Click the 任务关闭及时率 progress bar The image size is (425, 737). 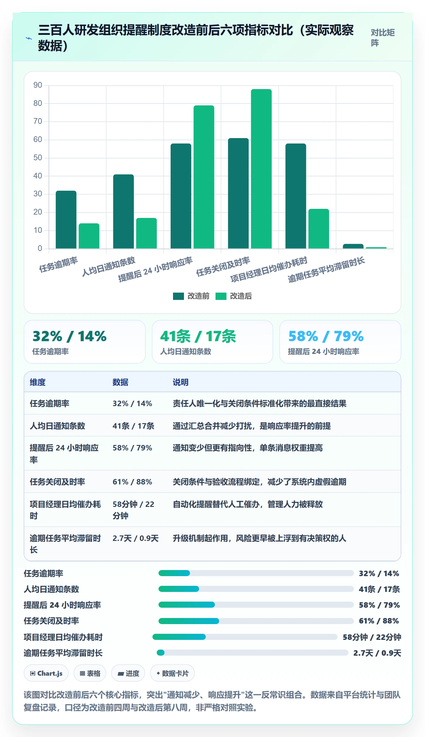256,621
